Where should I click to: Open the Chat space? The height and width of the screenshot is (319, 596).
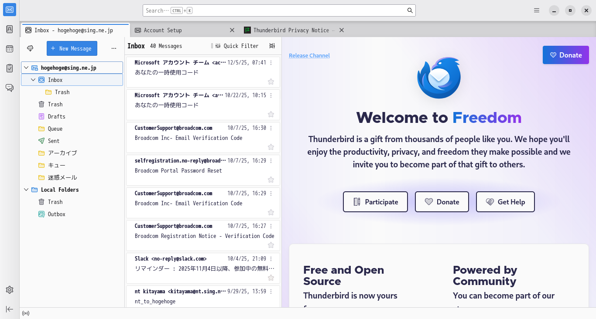pos(10,88)
